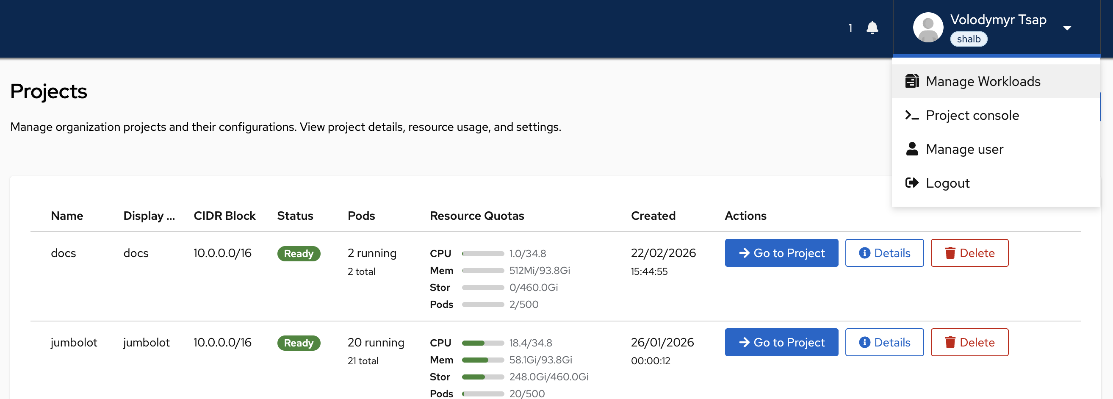Click the Logout arrow icon
This screenshot has width=1113, height=399.
[912, 183]
